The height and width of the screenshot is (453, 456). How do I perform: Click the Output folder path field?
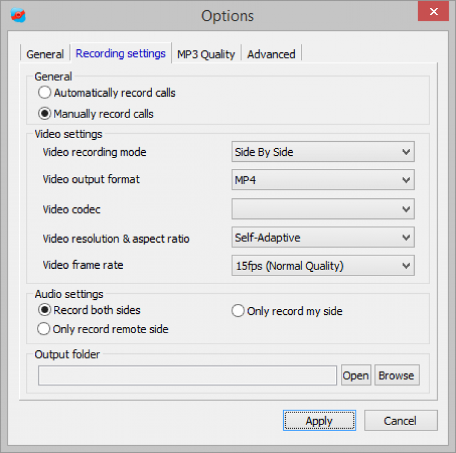(187, 376)
